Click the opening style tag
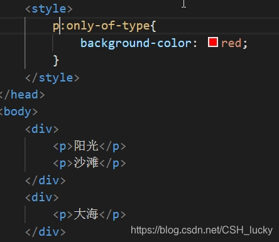 (x=49, y=9)
